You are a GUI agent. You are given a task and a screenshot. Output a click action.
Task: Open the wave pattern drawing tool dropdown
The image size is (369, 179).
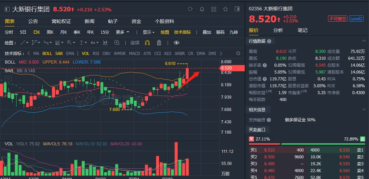48,43
